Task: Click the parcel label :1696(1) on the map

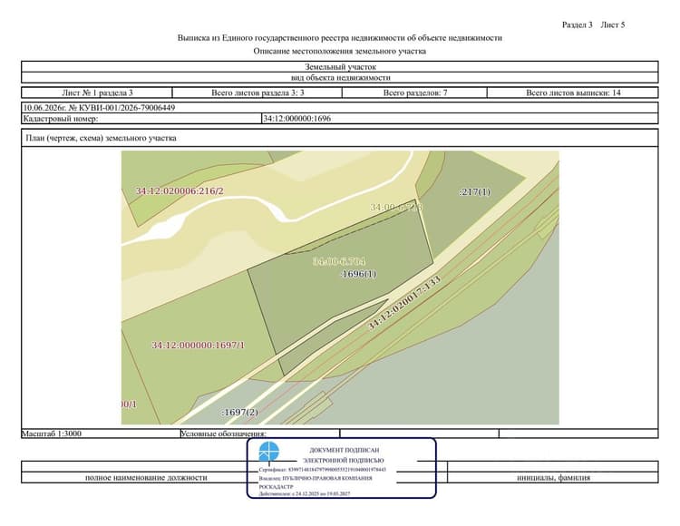Action: pyautogui.click(x=359, y=274)
